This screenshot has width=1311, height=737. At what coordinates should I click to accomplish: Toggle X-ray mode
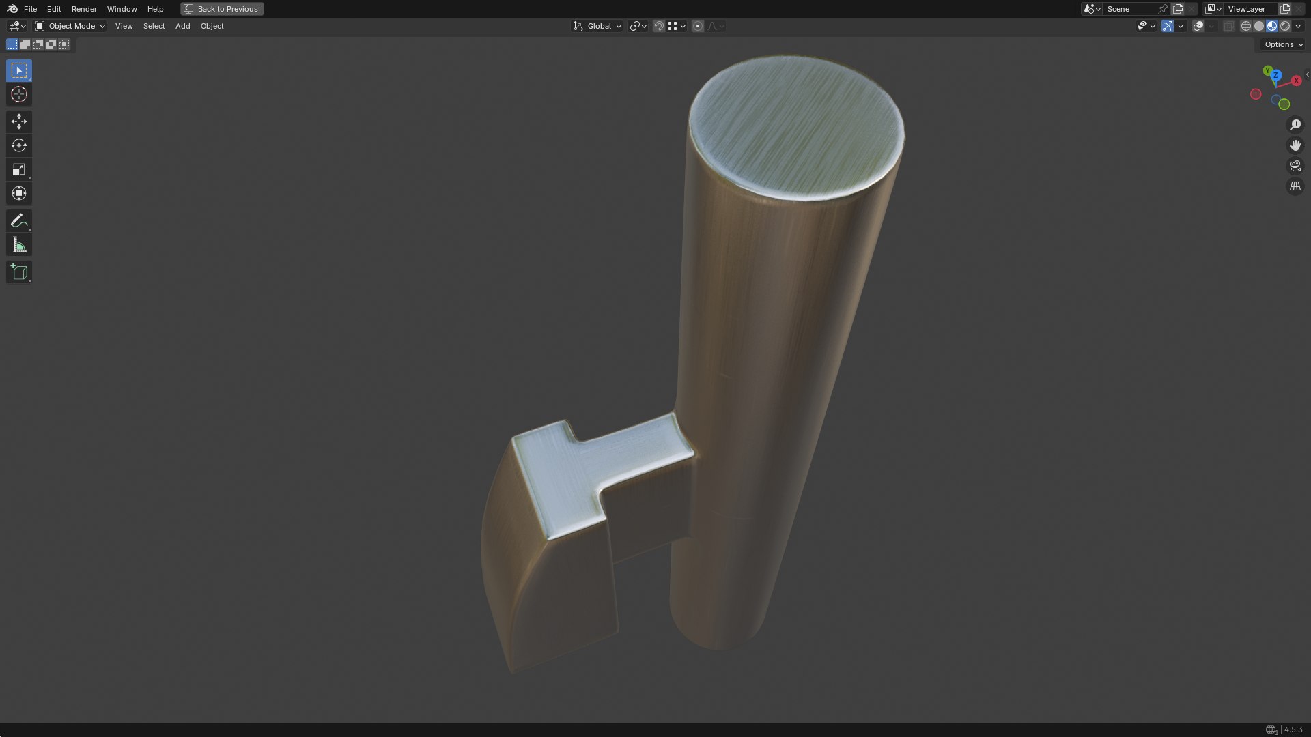(1228, 26)
